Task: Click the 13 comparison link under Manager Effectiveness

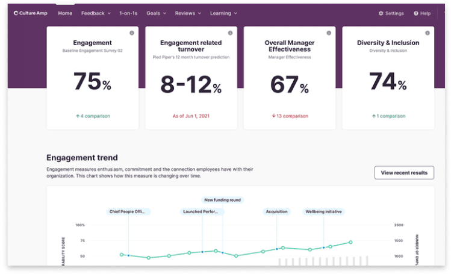Action: point(289,116)
